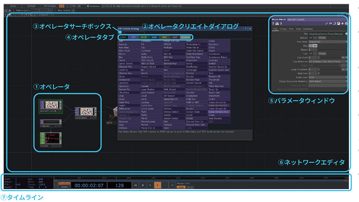Screen dimensions: 359x202
Task: Open the Image parameter page tab
Action: 283,29
